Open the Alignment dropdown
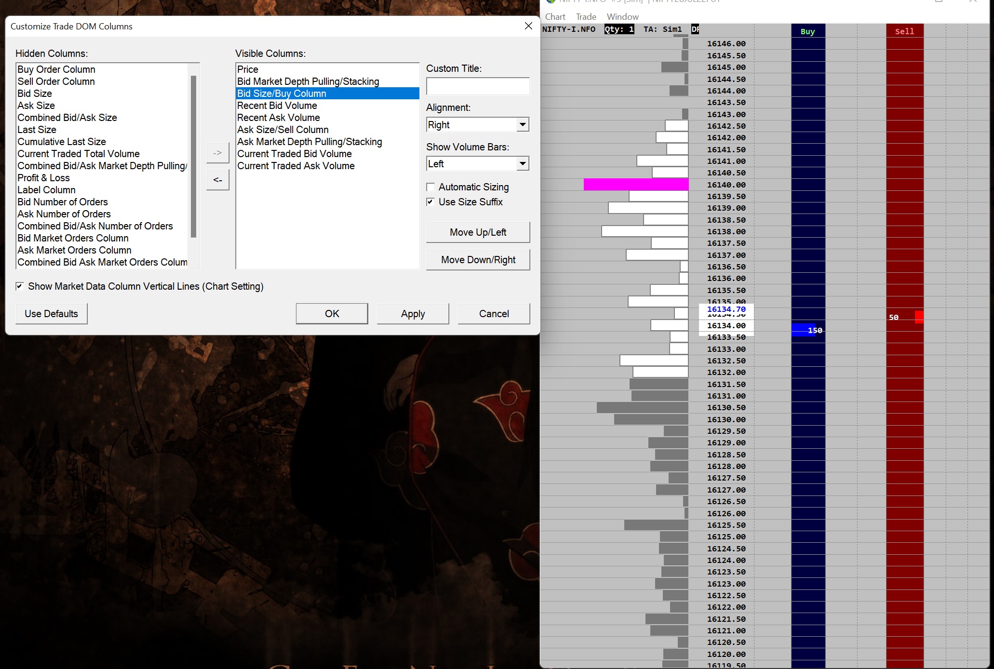994x669 pixels. [523, 125]
